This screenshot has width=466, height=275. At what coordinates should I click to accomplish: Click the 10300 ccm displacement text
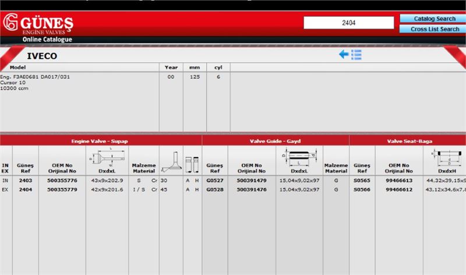point(14,89)
